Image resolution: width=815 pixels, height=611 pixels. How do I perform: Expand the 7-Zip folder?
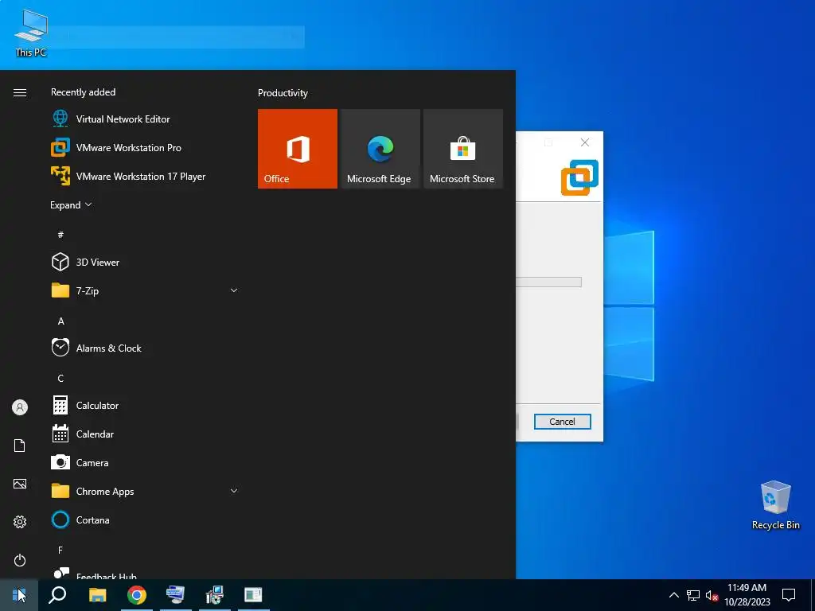234,290
